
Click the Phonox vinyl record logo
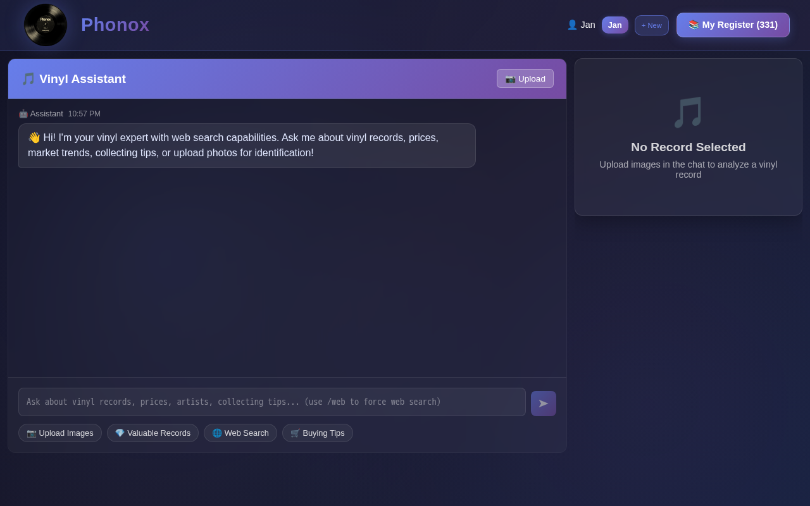pos(45,25)
